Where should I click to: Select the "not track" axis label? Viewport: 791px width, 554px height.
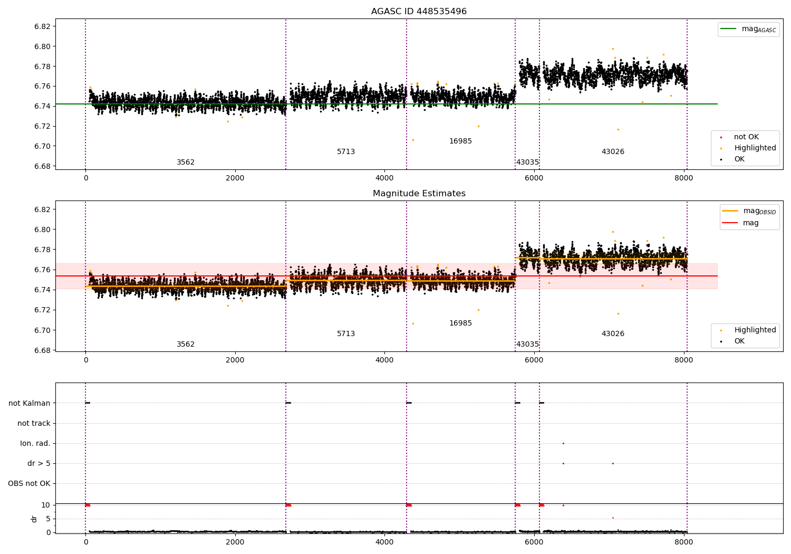click(34, 423)
